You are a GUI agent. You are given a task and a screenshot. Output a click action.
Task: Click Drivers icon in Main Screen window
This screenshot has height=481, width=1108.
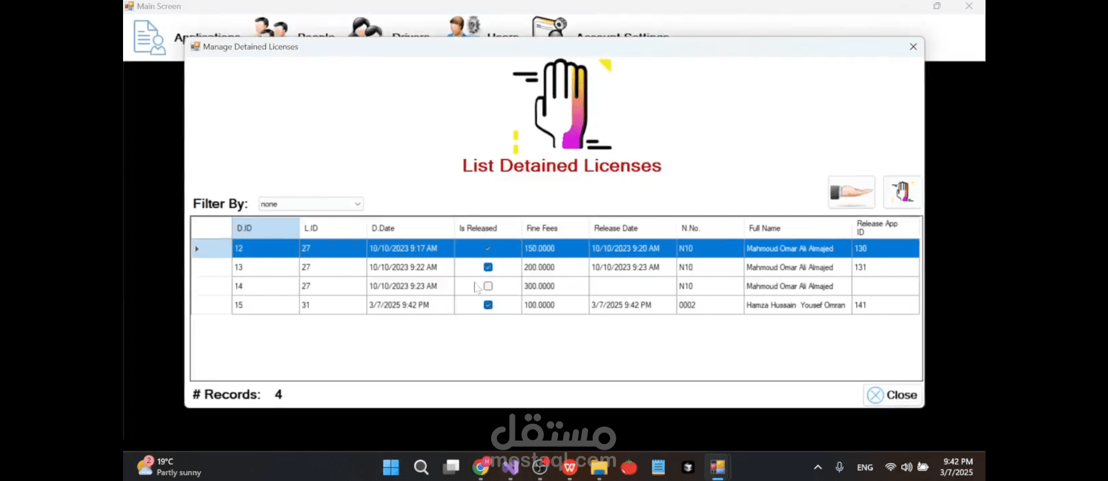pyautogui.click(x=366, y=27)
